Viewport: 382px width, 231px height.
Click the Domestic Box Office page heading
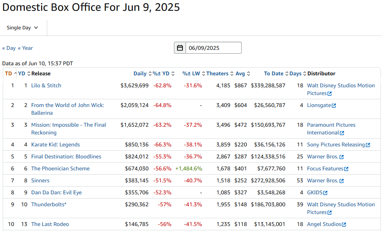pyautogui.click(x=91, y=7)
